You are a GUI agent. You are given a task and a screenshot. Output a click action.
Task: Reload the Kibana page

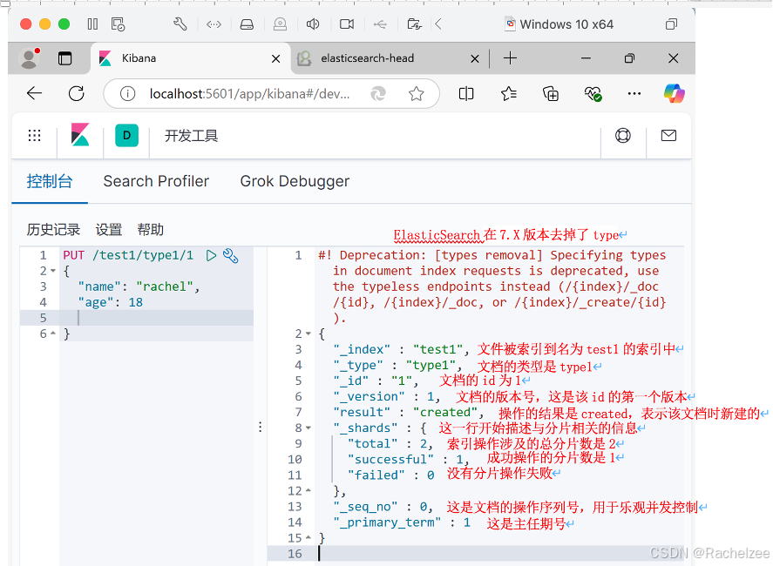77,93
